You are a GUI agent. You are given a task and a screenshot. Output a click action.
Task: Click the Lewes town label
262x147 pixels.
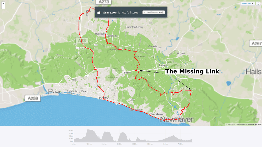pyautogui.click(x=163, y=65)
